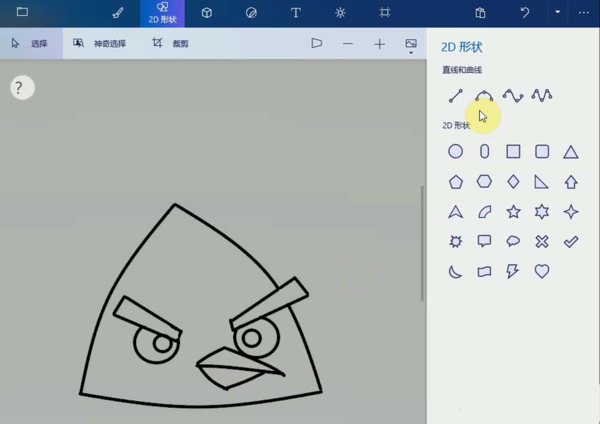Select the three-point curve tool
Viewport: 600px width, 424px height.
pos(484,95)
